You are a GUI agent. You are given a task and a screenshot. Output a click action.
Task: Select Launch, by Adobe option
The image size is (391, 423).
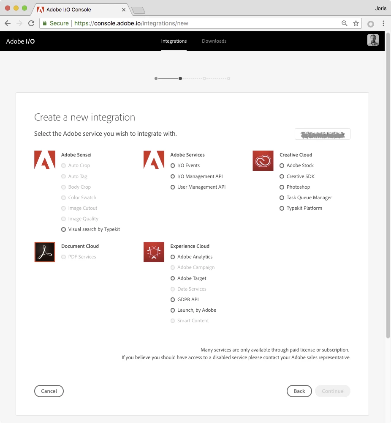173,310
